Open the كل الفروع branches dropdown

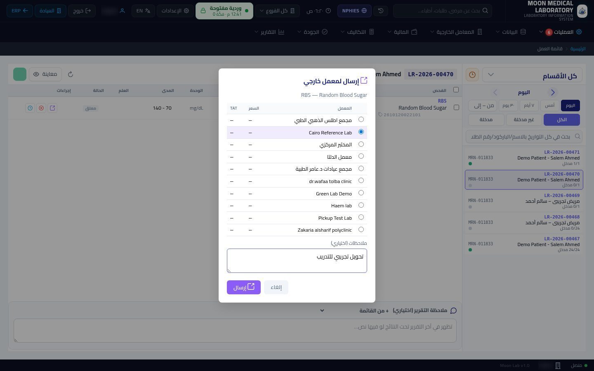click(277, 11)
